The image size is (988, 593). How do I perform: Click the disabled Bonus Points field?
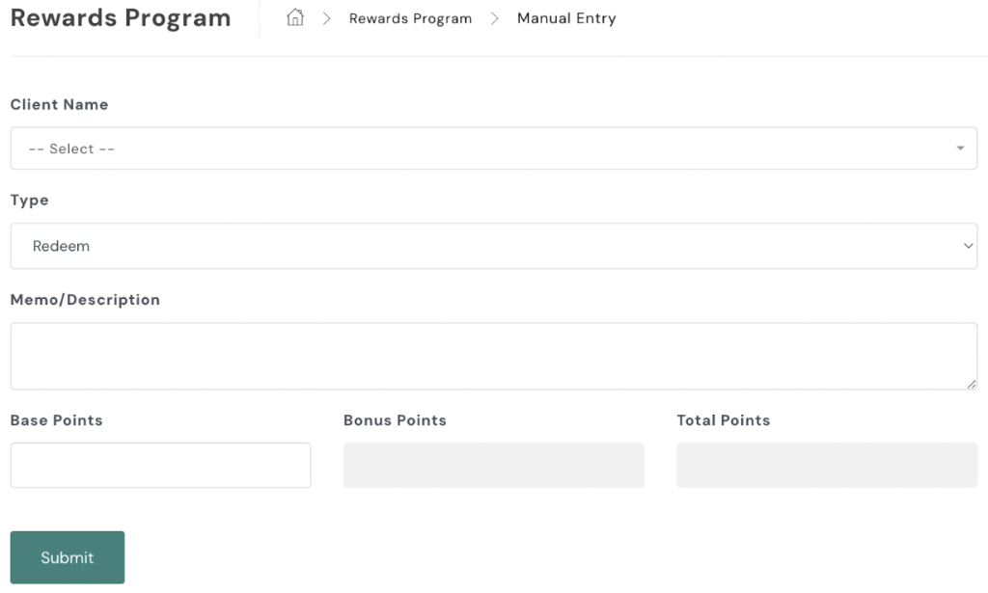tap(493, 466)
